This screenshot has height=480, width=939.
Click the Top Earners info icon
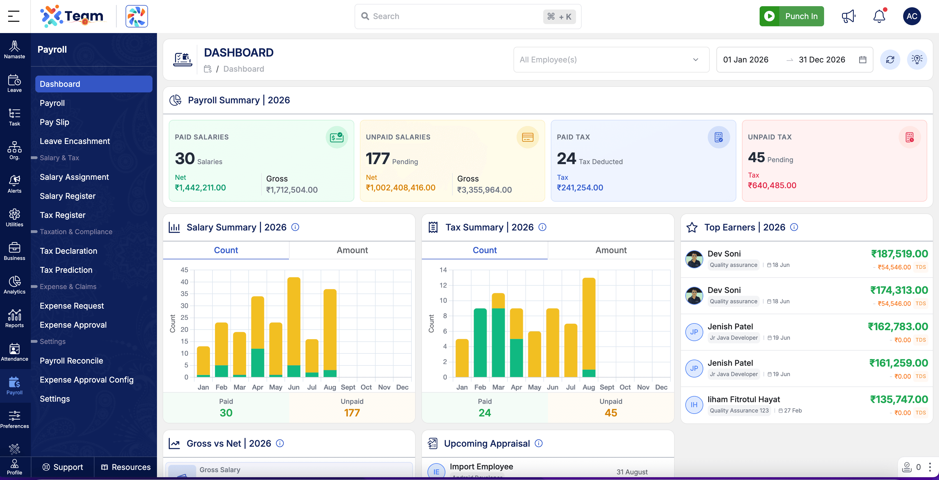click(794, 227)
